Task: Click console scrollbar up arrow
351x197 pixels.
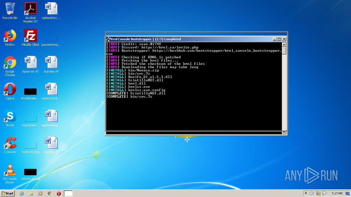Action: (x=284, y=44)
